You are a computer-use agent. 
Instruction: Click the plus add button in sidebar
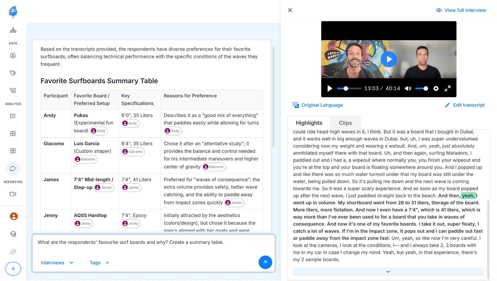pyautogui.click(x=13, y=269)
